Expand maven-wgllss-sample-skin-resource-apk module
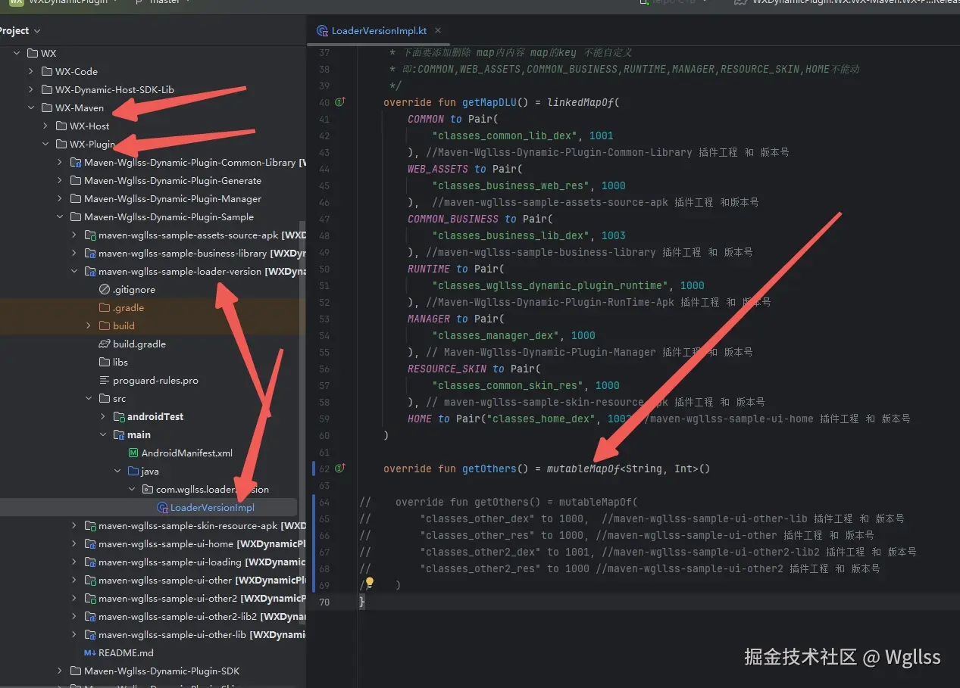 click(x=74, y=526)
